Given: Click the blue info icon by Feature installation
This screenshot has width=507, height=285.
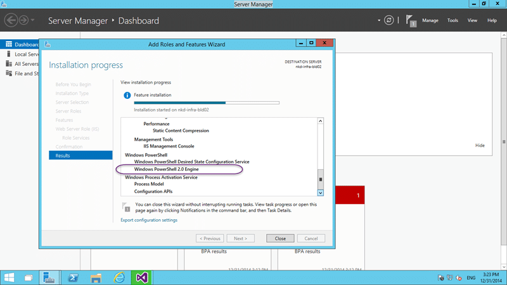Looking at the screenshot, I should [127, 96].
